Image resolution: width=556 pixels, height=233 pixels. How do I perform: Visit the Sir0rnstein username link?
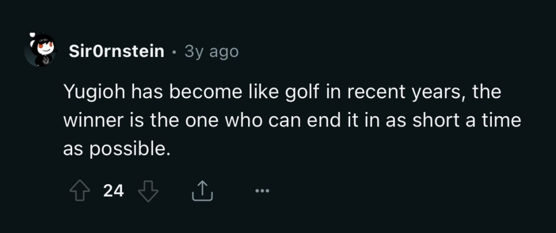point(117,52)
